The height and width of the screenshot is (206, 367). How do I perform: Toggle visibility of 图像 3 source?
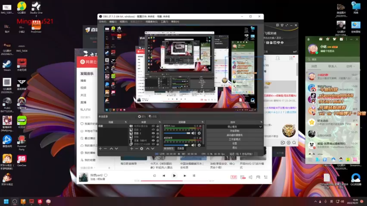153,130
